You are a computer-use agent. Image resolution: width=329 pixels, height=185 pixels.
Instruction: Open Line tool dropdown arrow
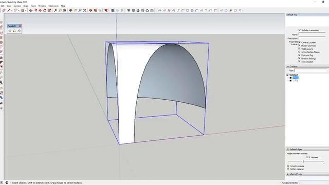pos(12,10)
